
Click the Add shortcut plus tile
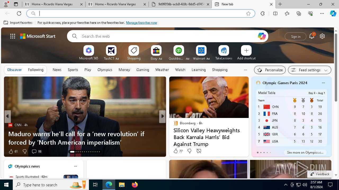[246, 50]
